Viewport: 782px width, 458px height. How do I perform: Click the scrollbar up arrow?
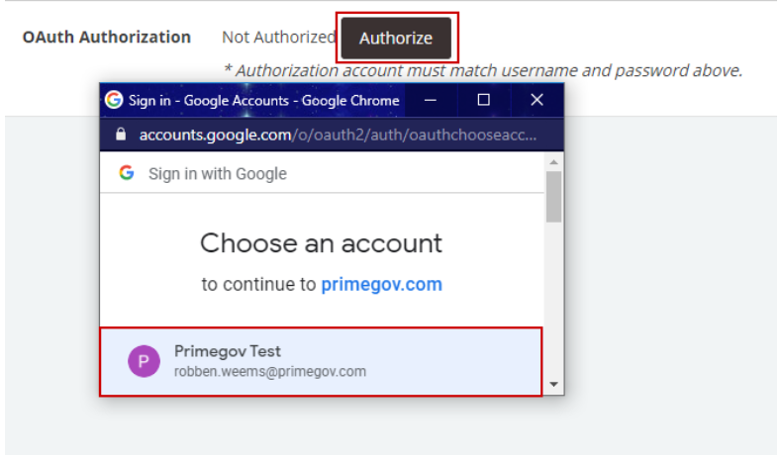(553, 162)
